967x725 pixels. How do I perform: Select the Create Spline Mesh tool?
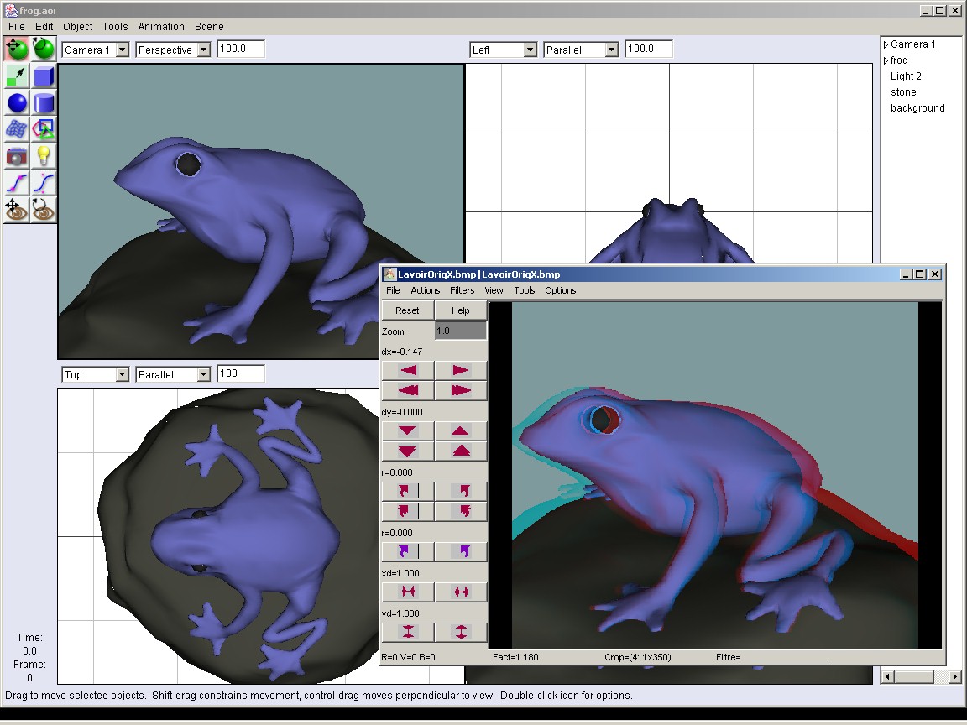pyautogui.click(x=17, y=129)
